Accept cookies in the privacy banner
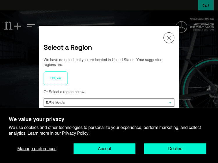 pyautogui.click(x=104, y=149)
